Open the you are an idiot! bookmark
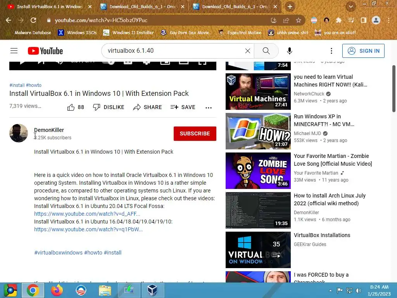This screenshot has width=397, height=298. pos(335,33)
